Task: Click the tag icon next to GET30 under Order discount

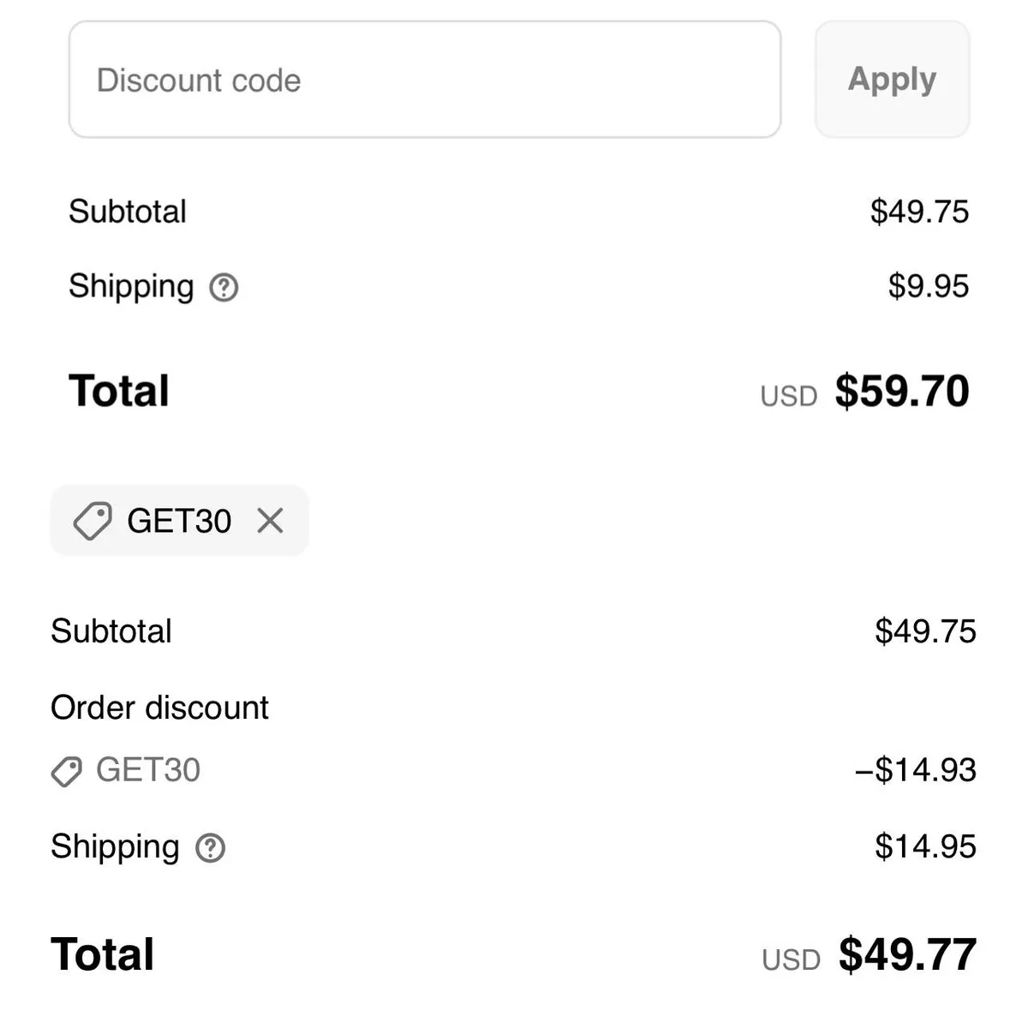Action: [68, 772]
